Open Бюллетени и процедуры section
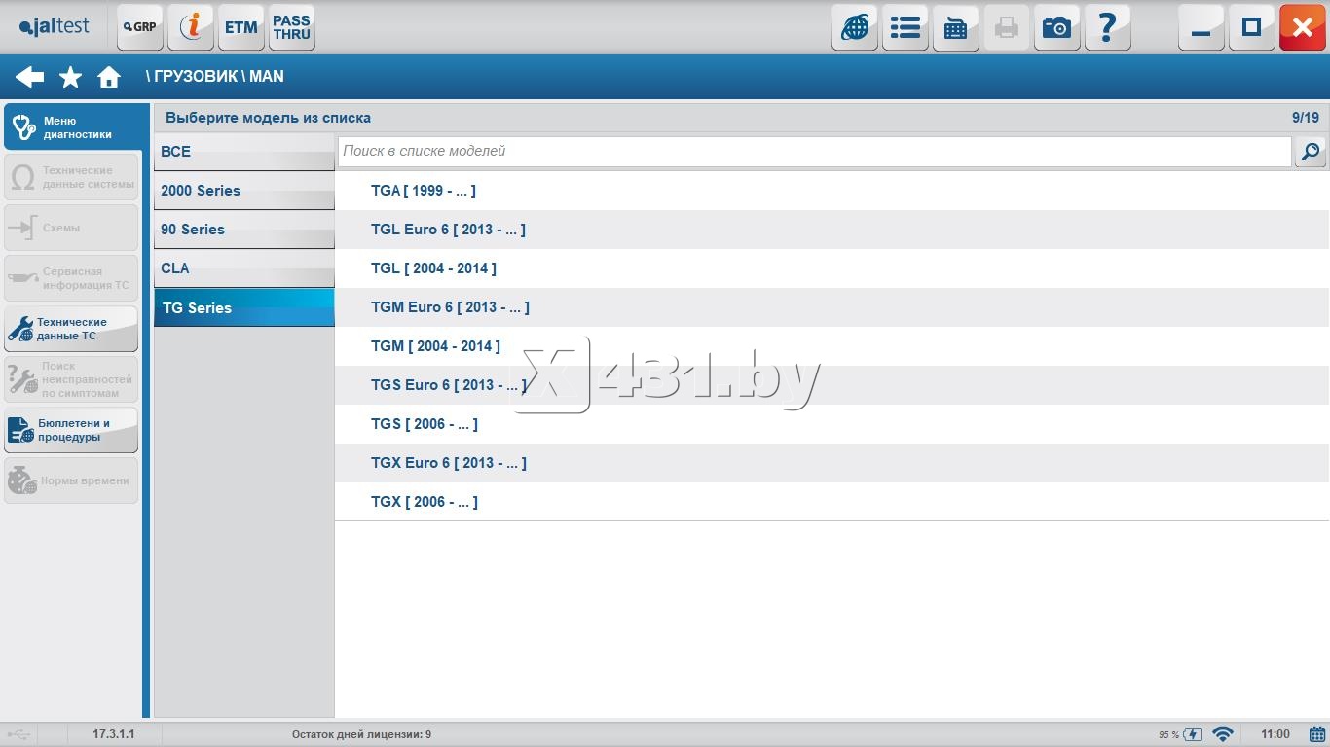Image resolution: width=1330 pixels, height=747 pixels. tap(71, 430)
